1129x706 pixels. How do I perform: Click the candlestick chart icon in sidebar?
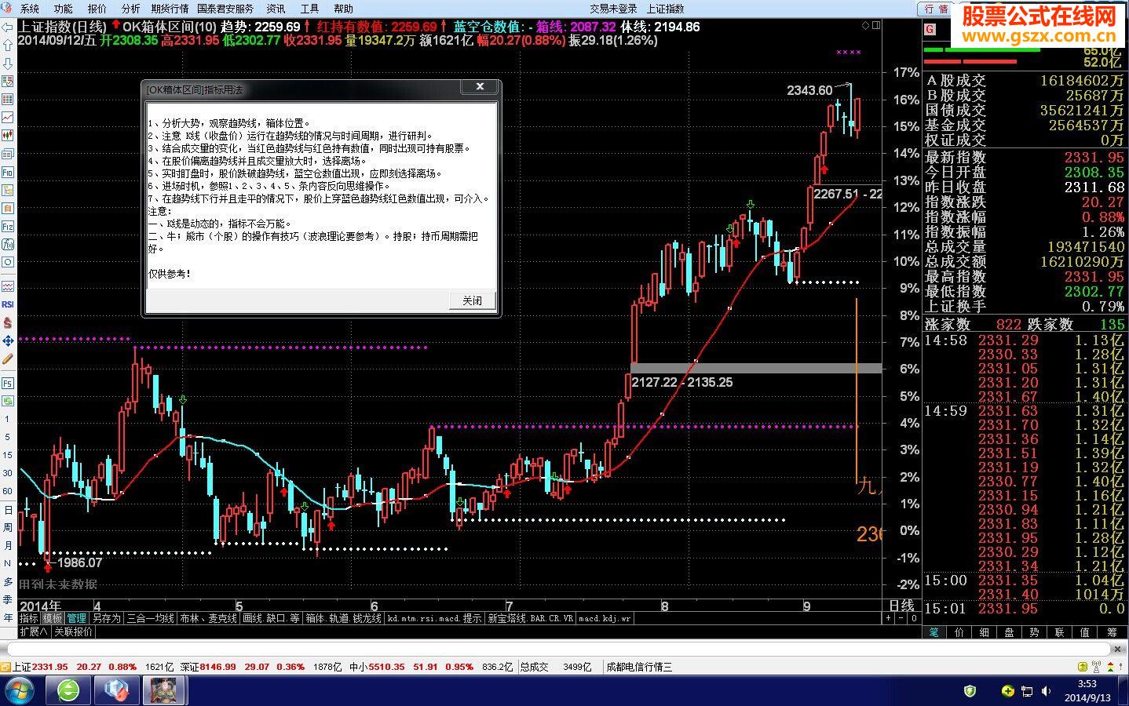(x=8, y=135)
